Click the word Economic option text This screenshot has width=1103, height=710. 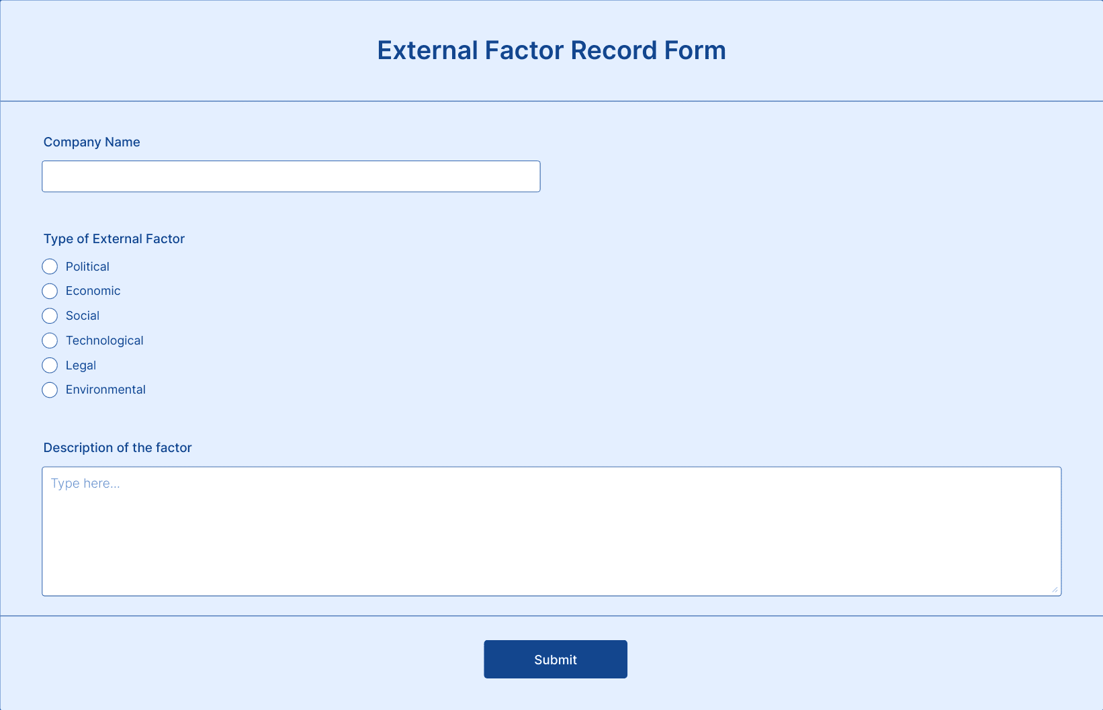pyautogui.click(x=93, y=291)
